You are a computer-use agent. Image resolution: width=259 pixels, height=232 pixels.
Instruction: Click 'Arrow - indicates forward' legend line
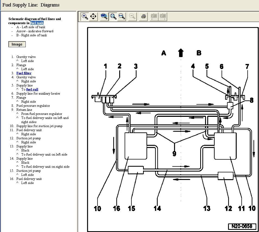click(x=35, y=31)
